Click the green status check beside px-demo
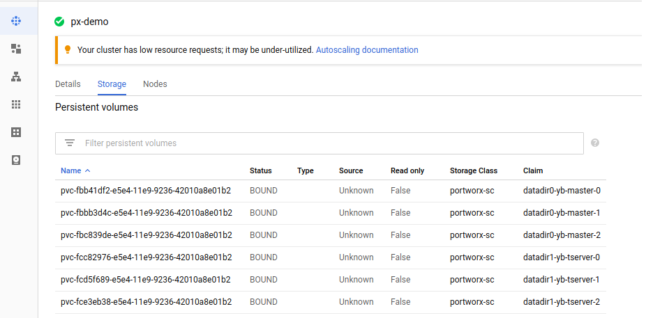The height and width of the screenshot is (318, 646). tap(59, 22)
